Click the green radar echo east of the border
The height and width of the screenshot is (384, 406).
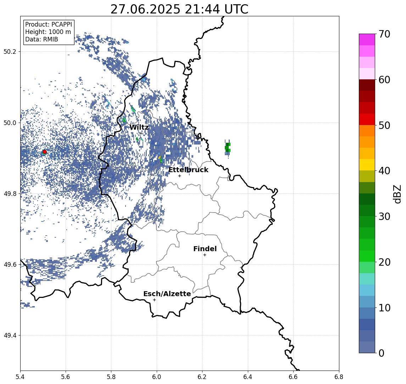point(228,147)
